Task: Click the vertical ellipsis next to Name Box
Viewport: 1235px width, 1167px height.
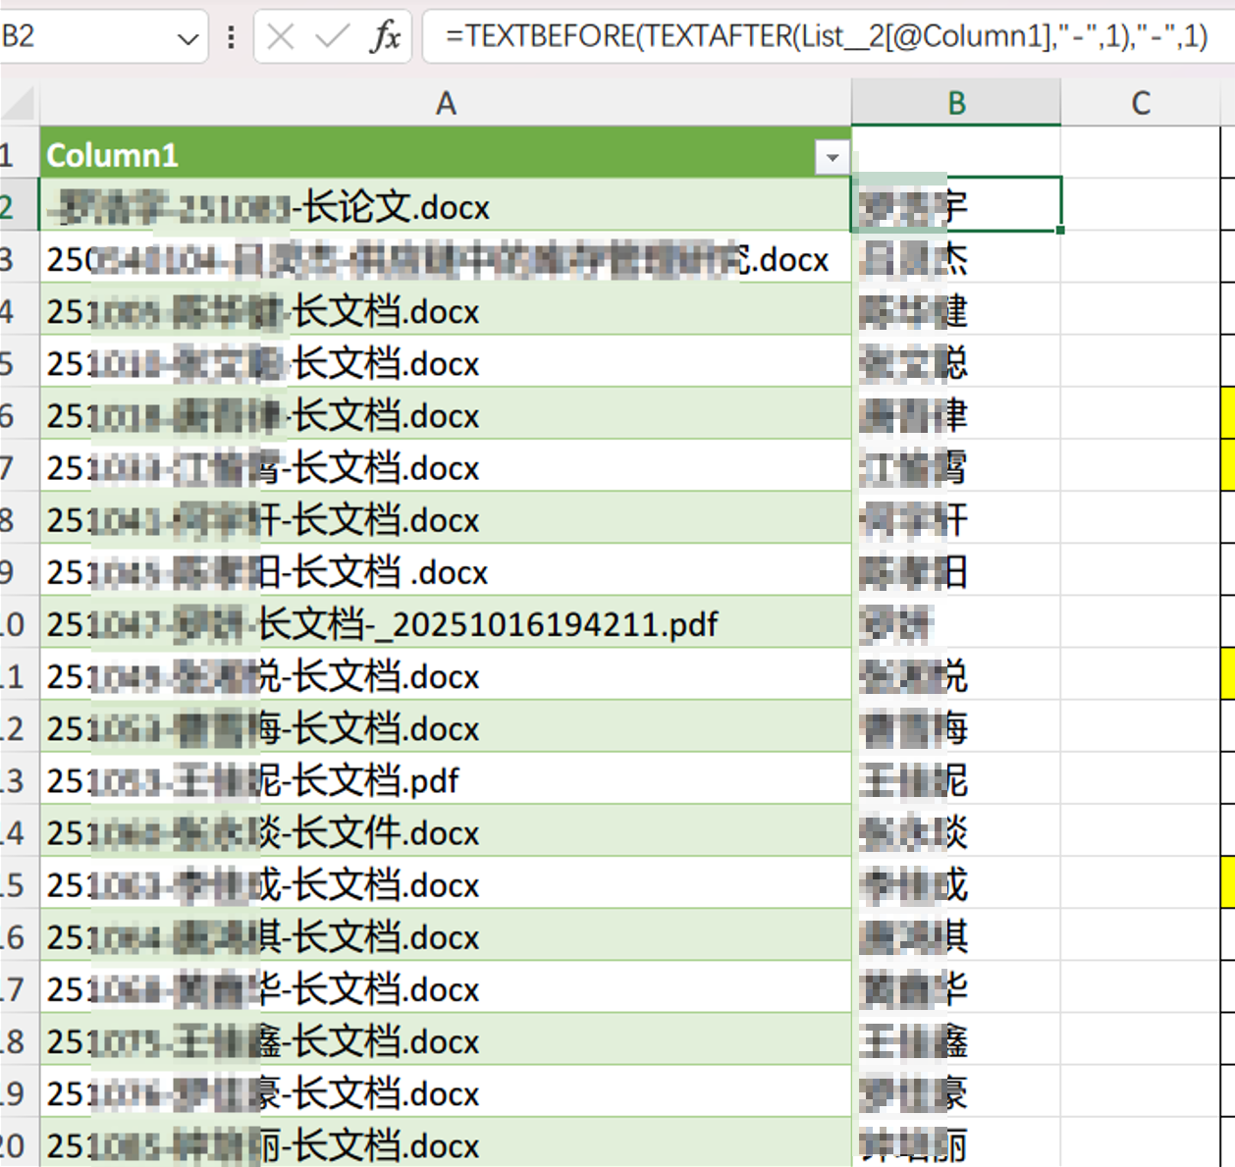Action: pos(230,36)
